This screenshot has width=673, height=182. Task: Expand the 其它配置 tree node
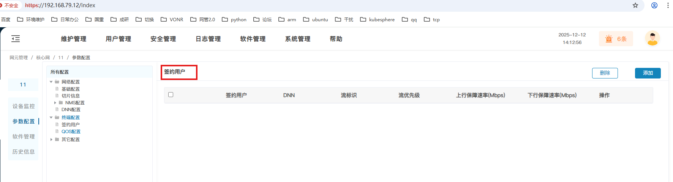point(51,140)
